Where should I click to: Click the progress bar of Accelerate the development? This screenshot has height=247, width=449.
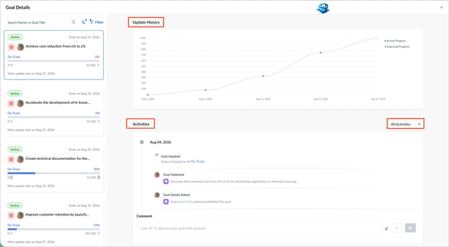(54, 117)
